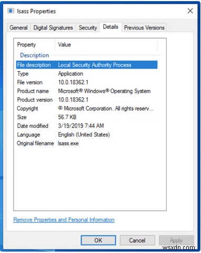Click the lsass file icon in title bar

coord(11,11)
